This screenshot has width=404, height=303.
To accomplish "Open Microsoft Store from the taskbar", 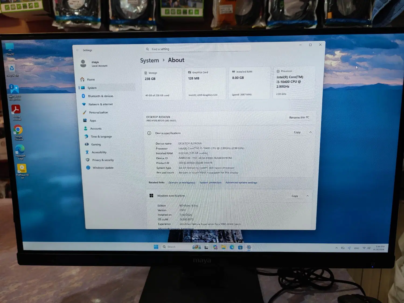I will 240,247.
